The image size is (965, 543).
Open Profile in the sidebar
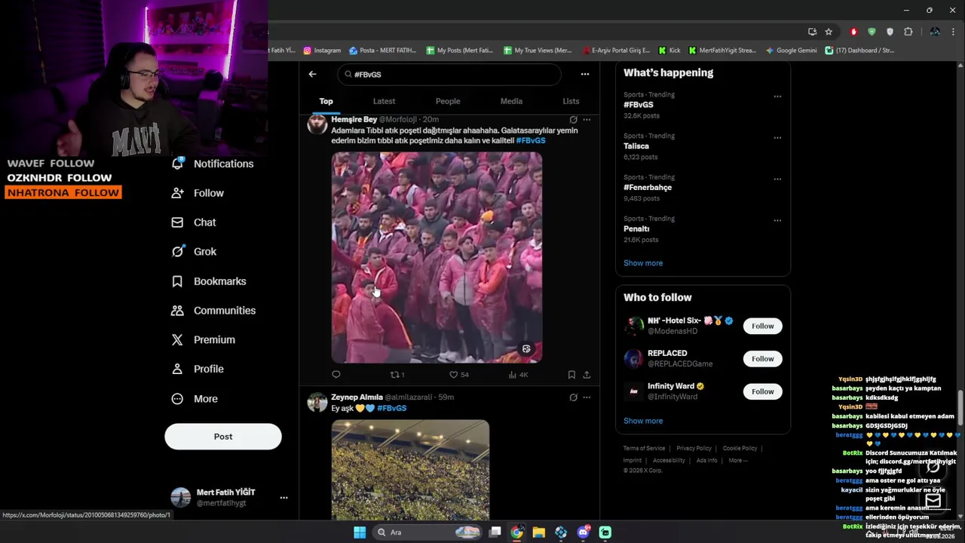(x=198, y=370)
